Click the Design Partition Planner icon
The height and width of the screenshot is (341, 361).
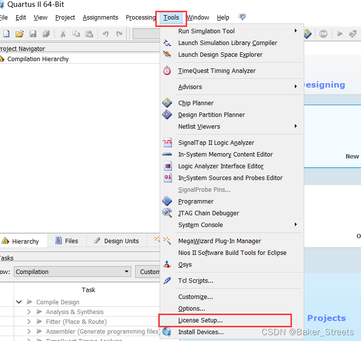tap(167, 114)
